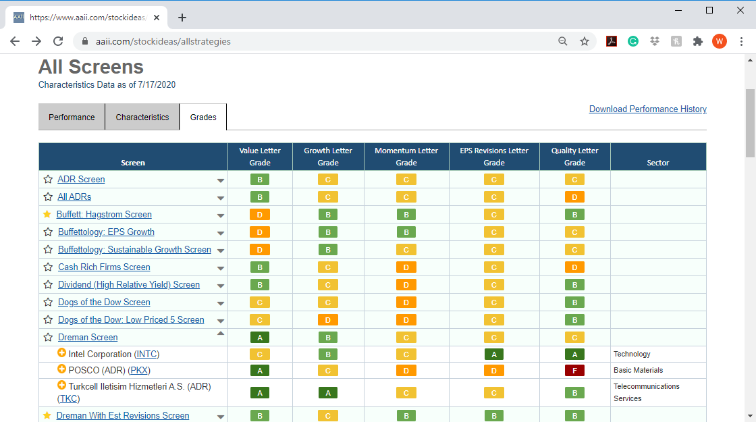This screenshot has height=422, width=756.
Task: Unfavorite the Buffett: Hagstrom Screen star
Action: (47, 214)
